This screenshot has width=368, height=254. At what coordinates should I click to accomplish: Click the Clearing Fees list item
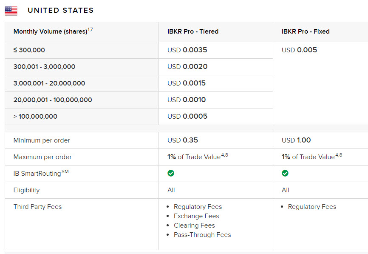pos(194,225)
